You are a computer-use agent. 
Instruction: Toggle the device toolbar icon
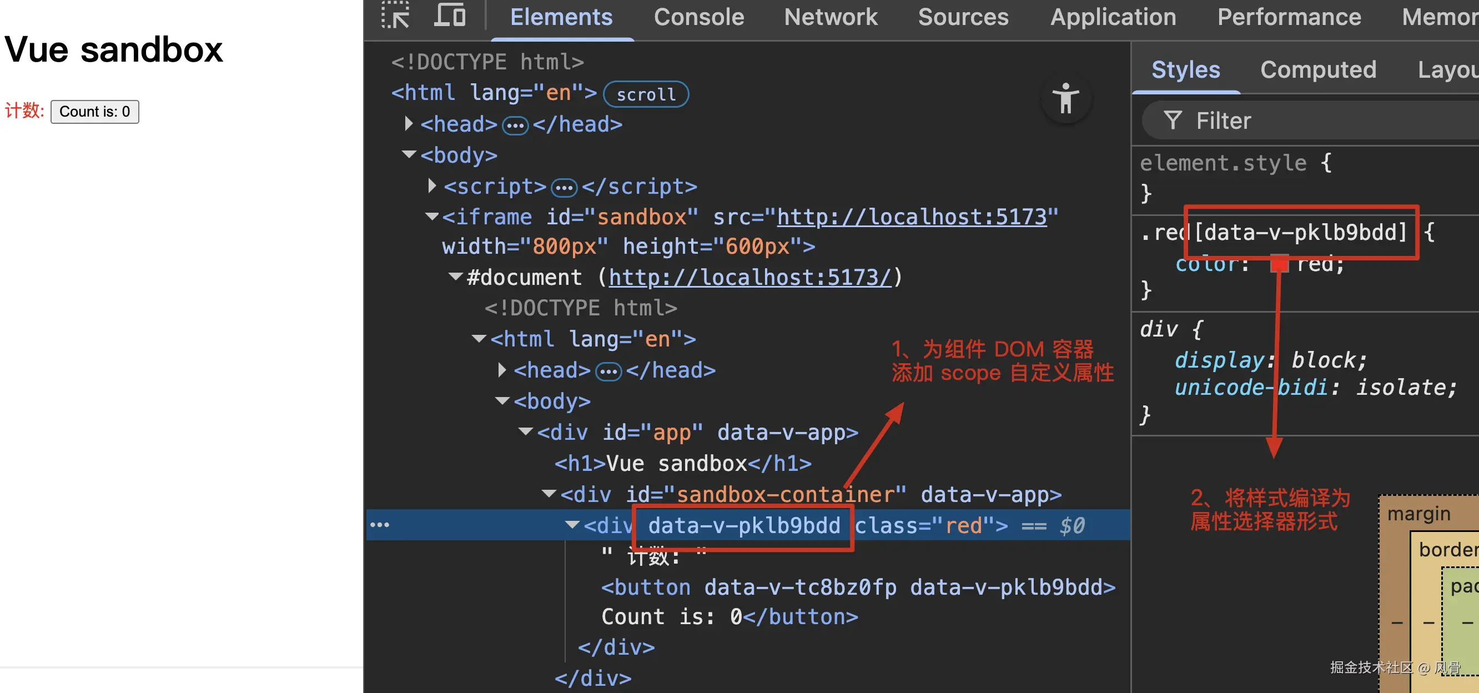(450, 16)
